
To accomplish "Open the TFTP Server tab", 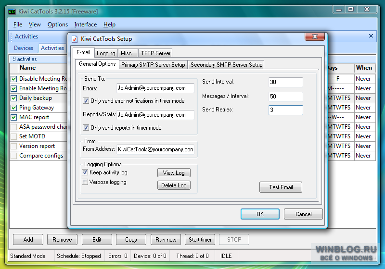I will coord(155,53).
